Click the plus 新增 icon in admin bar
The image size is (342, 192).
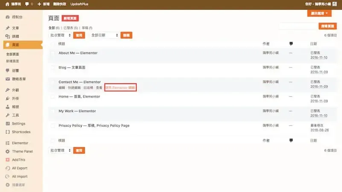point(39,4)
